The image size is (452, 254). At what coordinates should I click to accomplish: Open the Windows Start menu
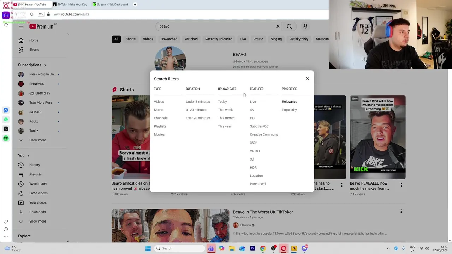[x=148, y=248]
